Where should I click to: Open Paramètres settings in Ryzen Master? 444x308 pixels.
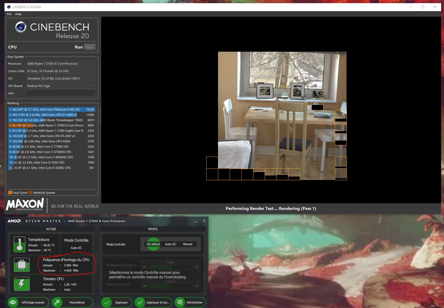tap(72, 302)
